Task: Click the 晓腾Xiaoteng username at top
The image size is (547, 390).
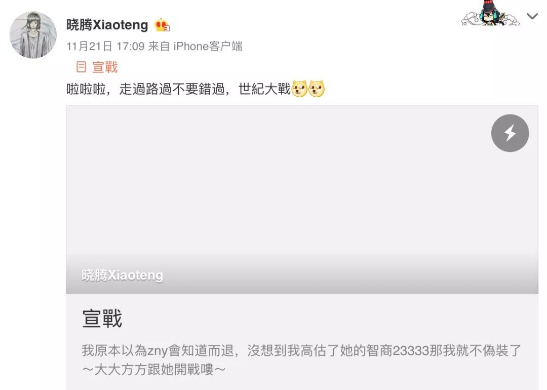Action: tap(107, 25)
